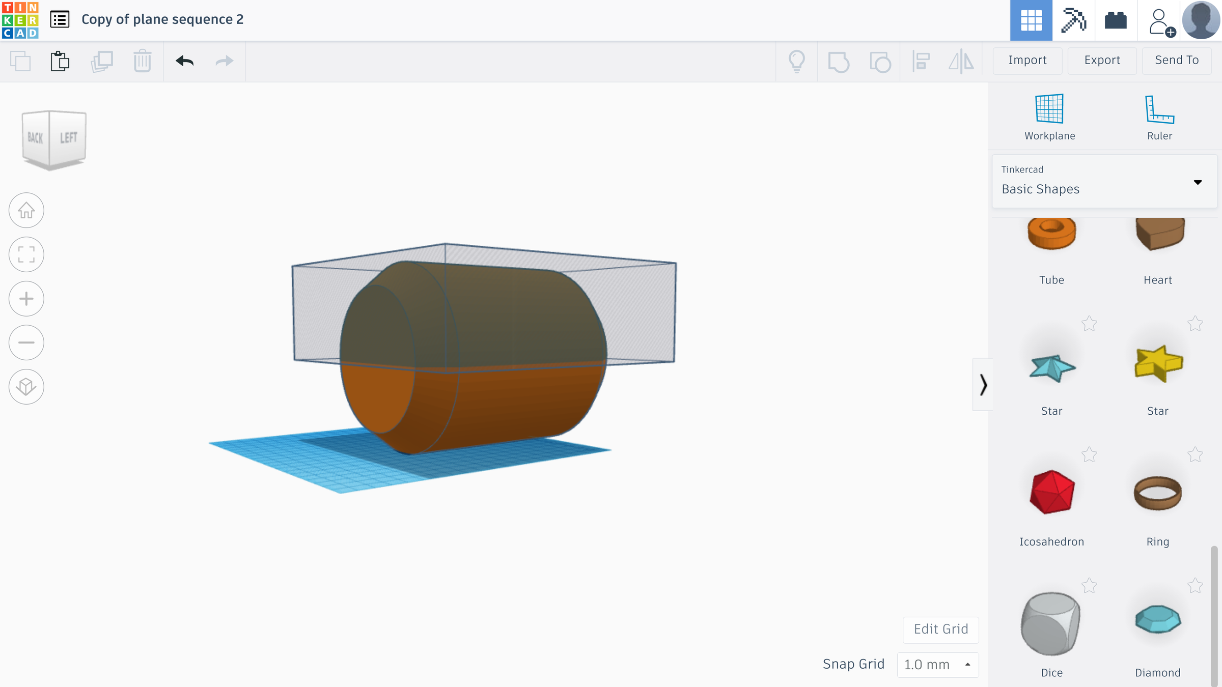Click the Mirror tool icon

coord(961,62)
